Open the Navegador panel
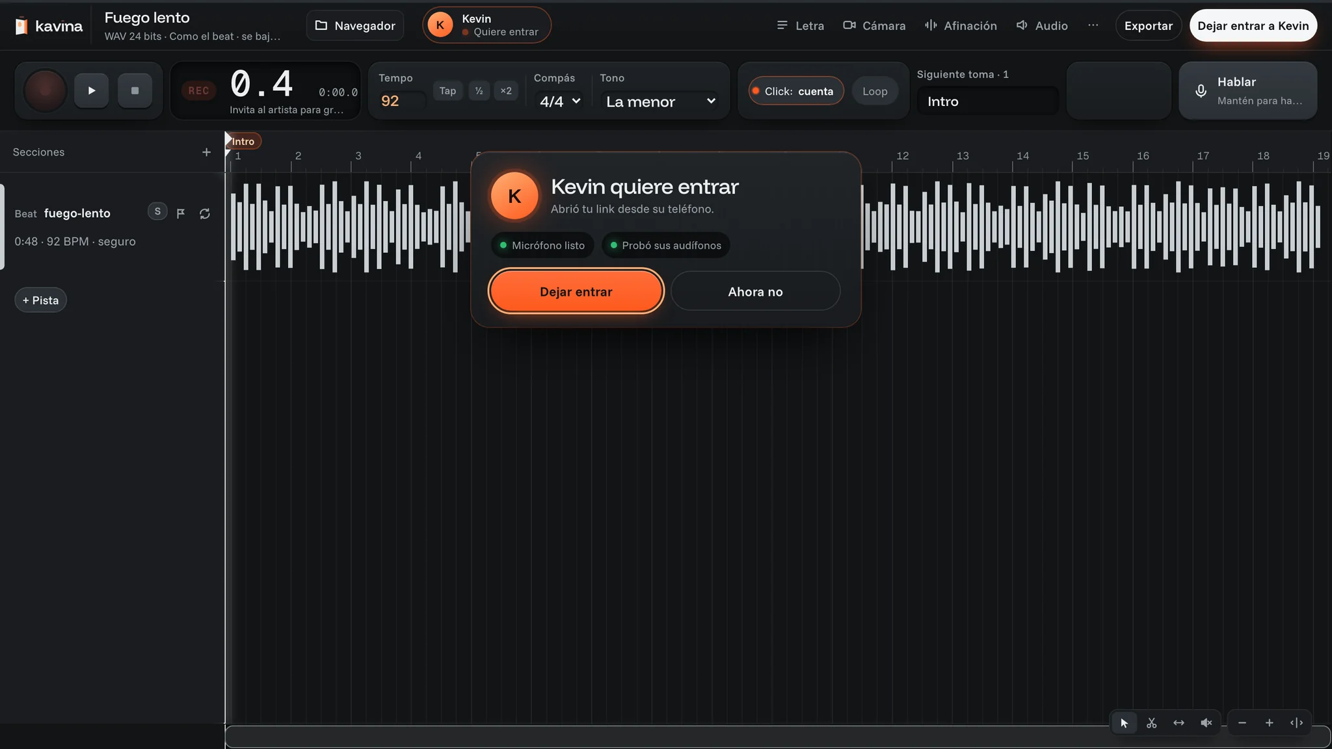 pos(355,25)
